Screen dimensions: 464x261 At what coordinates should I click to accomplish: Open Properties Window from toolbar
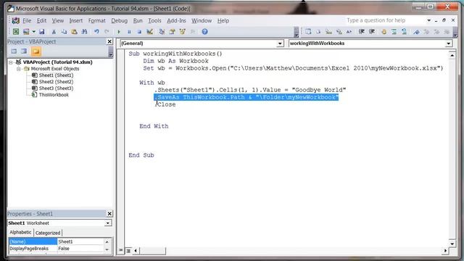point(172,32)
